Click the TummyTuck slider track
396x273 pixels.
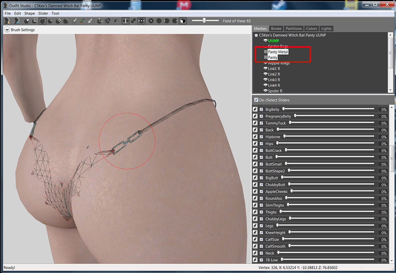(332, 123)
